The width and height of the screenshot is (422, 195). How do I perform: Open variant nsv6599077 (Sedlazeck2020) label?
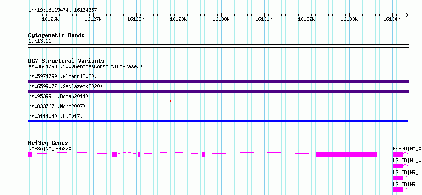tap(65, 86)
